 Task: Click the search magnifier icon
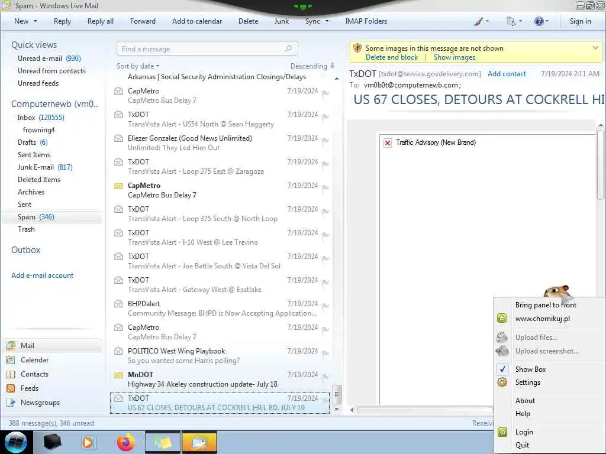[288, 48]
